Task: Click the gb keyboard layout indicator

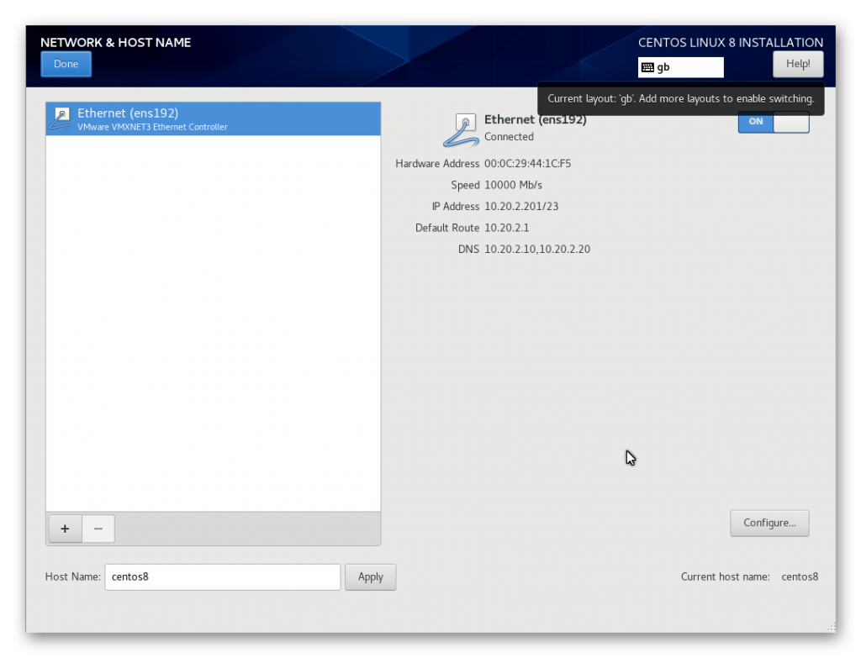Action: (680, 67)
